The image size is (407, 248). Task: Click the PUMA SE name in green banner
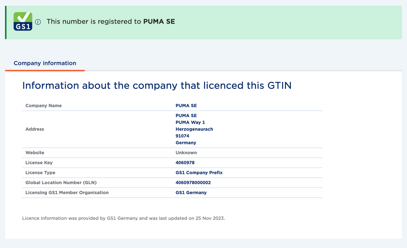(x=159, y=21)
